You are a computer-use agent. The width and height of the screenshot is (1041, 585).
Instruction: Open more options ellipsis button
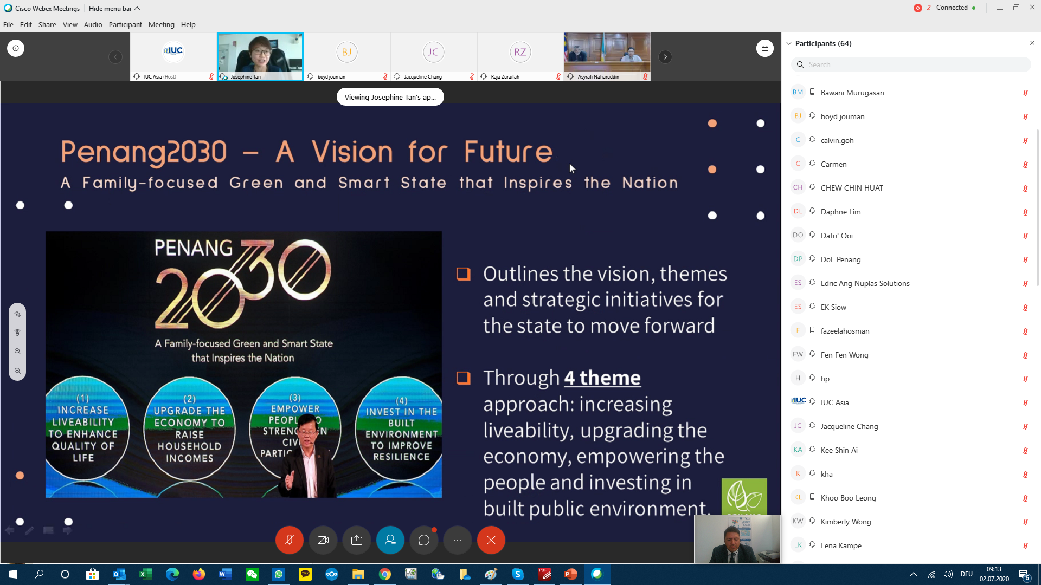click(x=458, y=540)
